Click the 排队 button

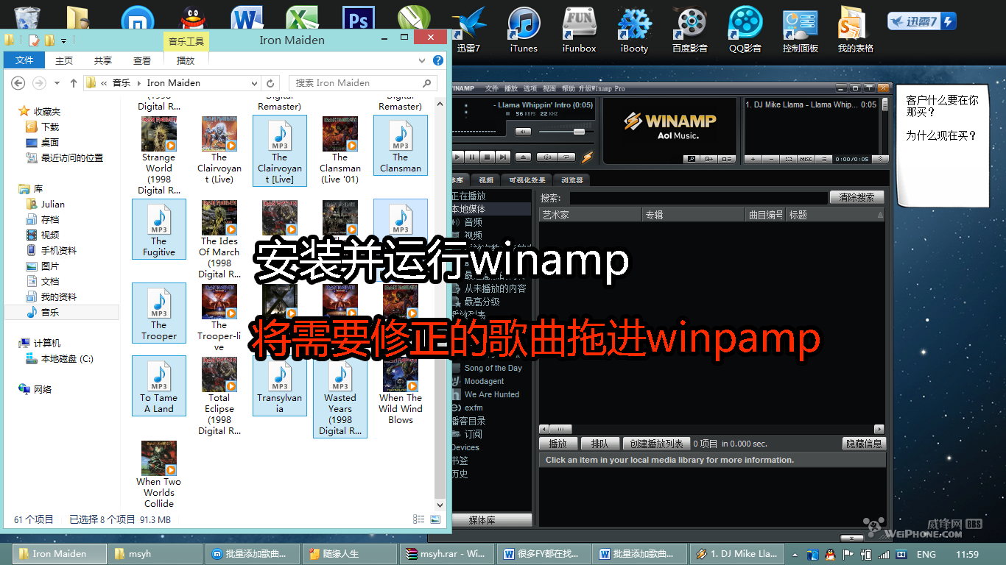600,444
